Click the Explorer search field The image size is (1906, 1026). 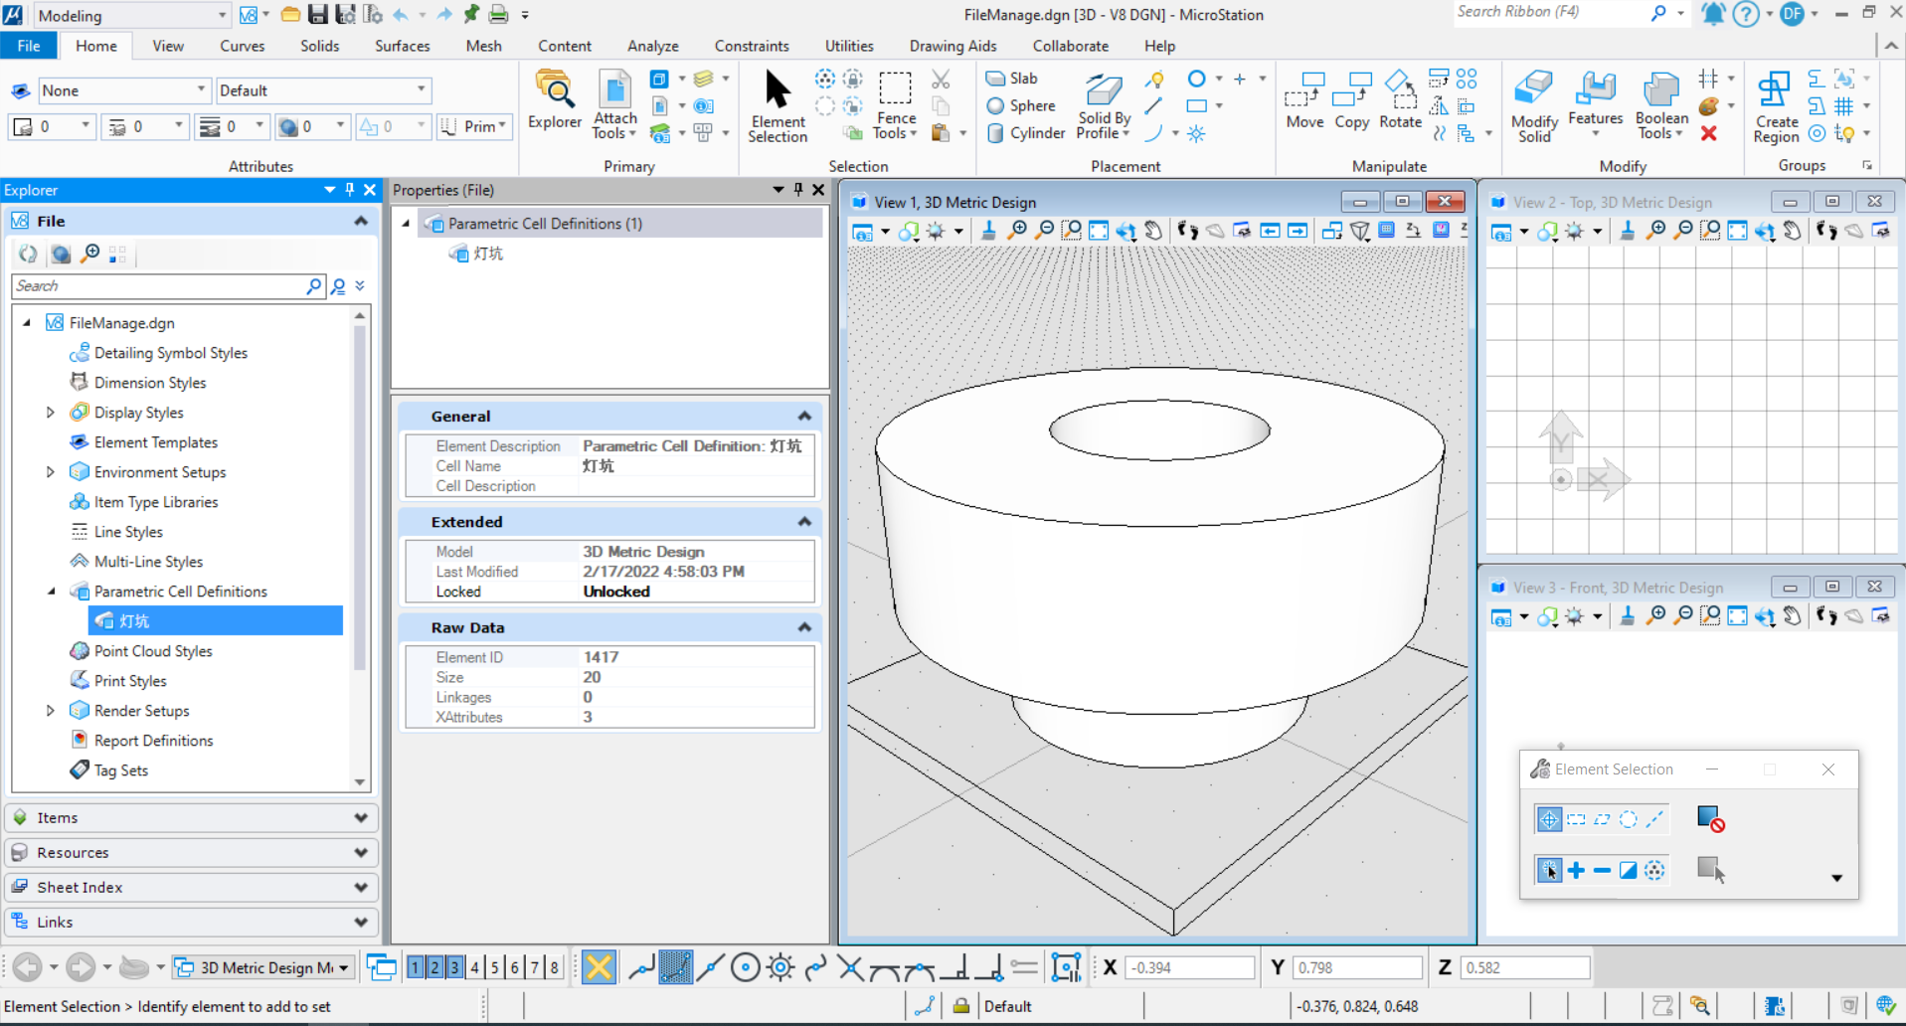[x=169, y=286]
